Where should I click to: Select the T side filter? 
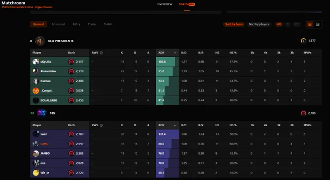pyautogui.click(x=288, y=24)
